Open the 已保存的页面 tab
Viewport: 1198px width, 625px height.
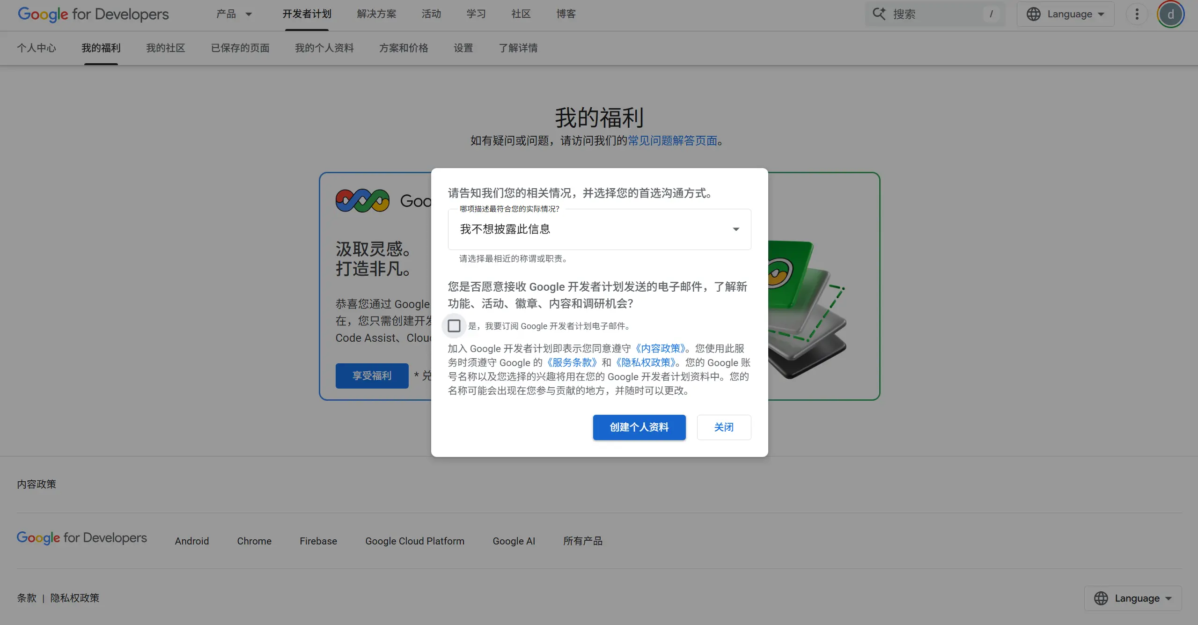coord(240,48)
